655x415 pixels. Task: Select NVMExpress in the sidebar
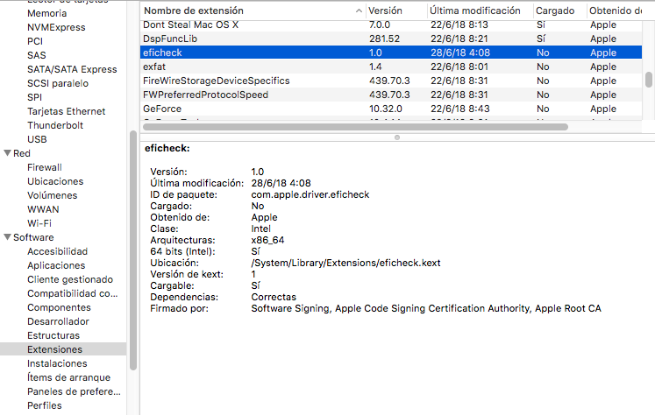tap(56, 27)
